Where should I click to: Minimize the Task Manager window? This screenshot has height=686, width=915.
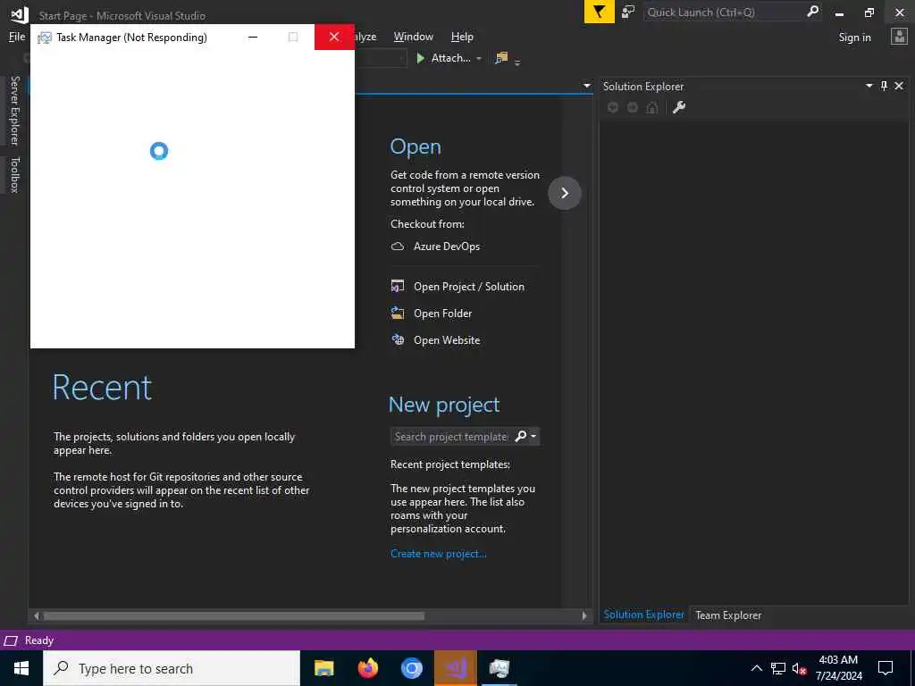pyautogui.click(x=253, y=37)
